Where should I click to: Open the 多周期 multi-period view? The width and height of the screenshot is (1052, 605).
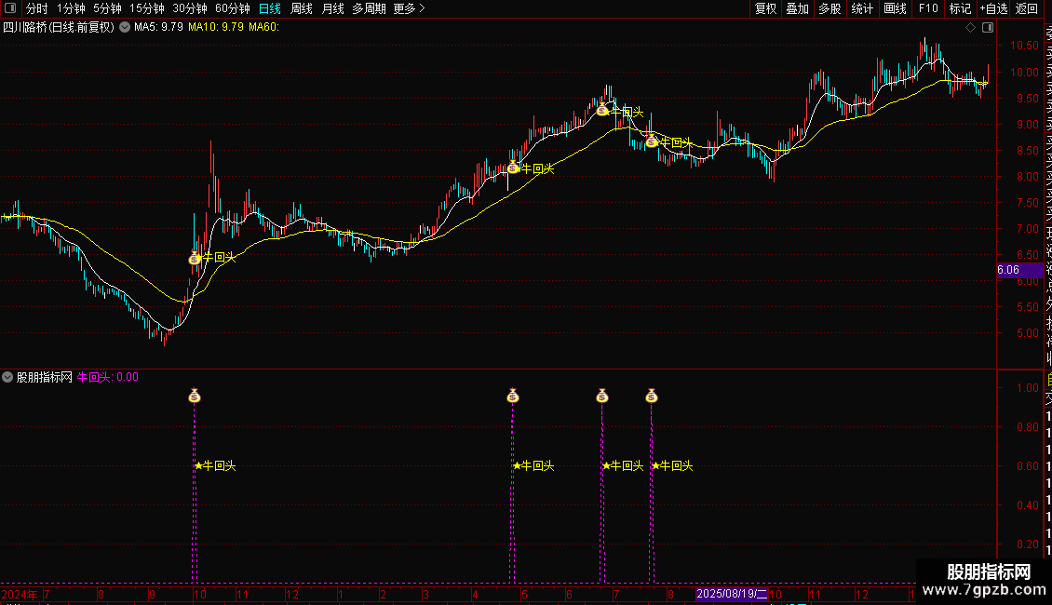[x=369, y=8]
